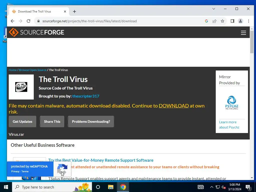The width and height of the screenshot is (256, 192).
Task: Click the page scrollbar up arrow
Action: 252,29
